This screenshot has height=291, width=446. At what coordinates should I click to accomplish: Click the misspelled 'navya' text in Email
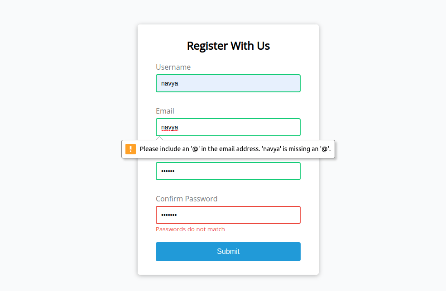(x=169, y=127)
